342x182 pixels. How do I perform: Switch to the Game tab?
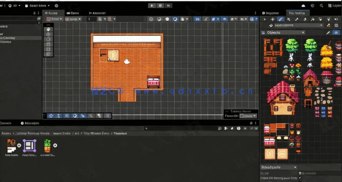pyautogui.click(x=73, y=13)
